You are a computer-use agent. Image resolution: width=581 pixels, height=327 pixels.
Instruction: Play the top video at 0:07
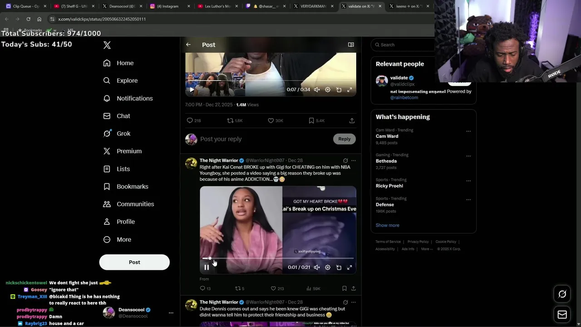click(x=192, y=89)
